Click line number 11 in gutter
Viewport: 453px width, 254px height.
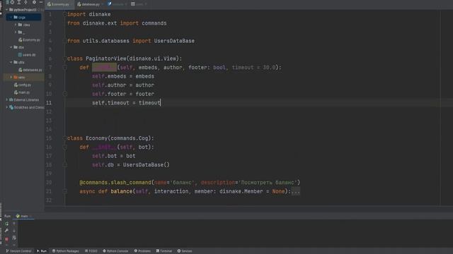(x=49, y=103)
